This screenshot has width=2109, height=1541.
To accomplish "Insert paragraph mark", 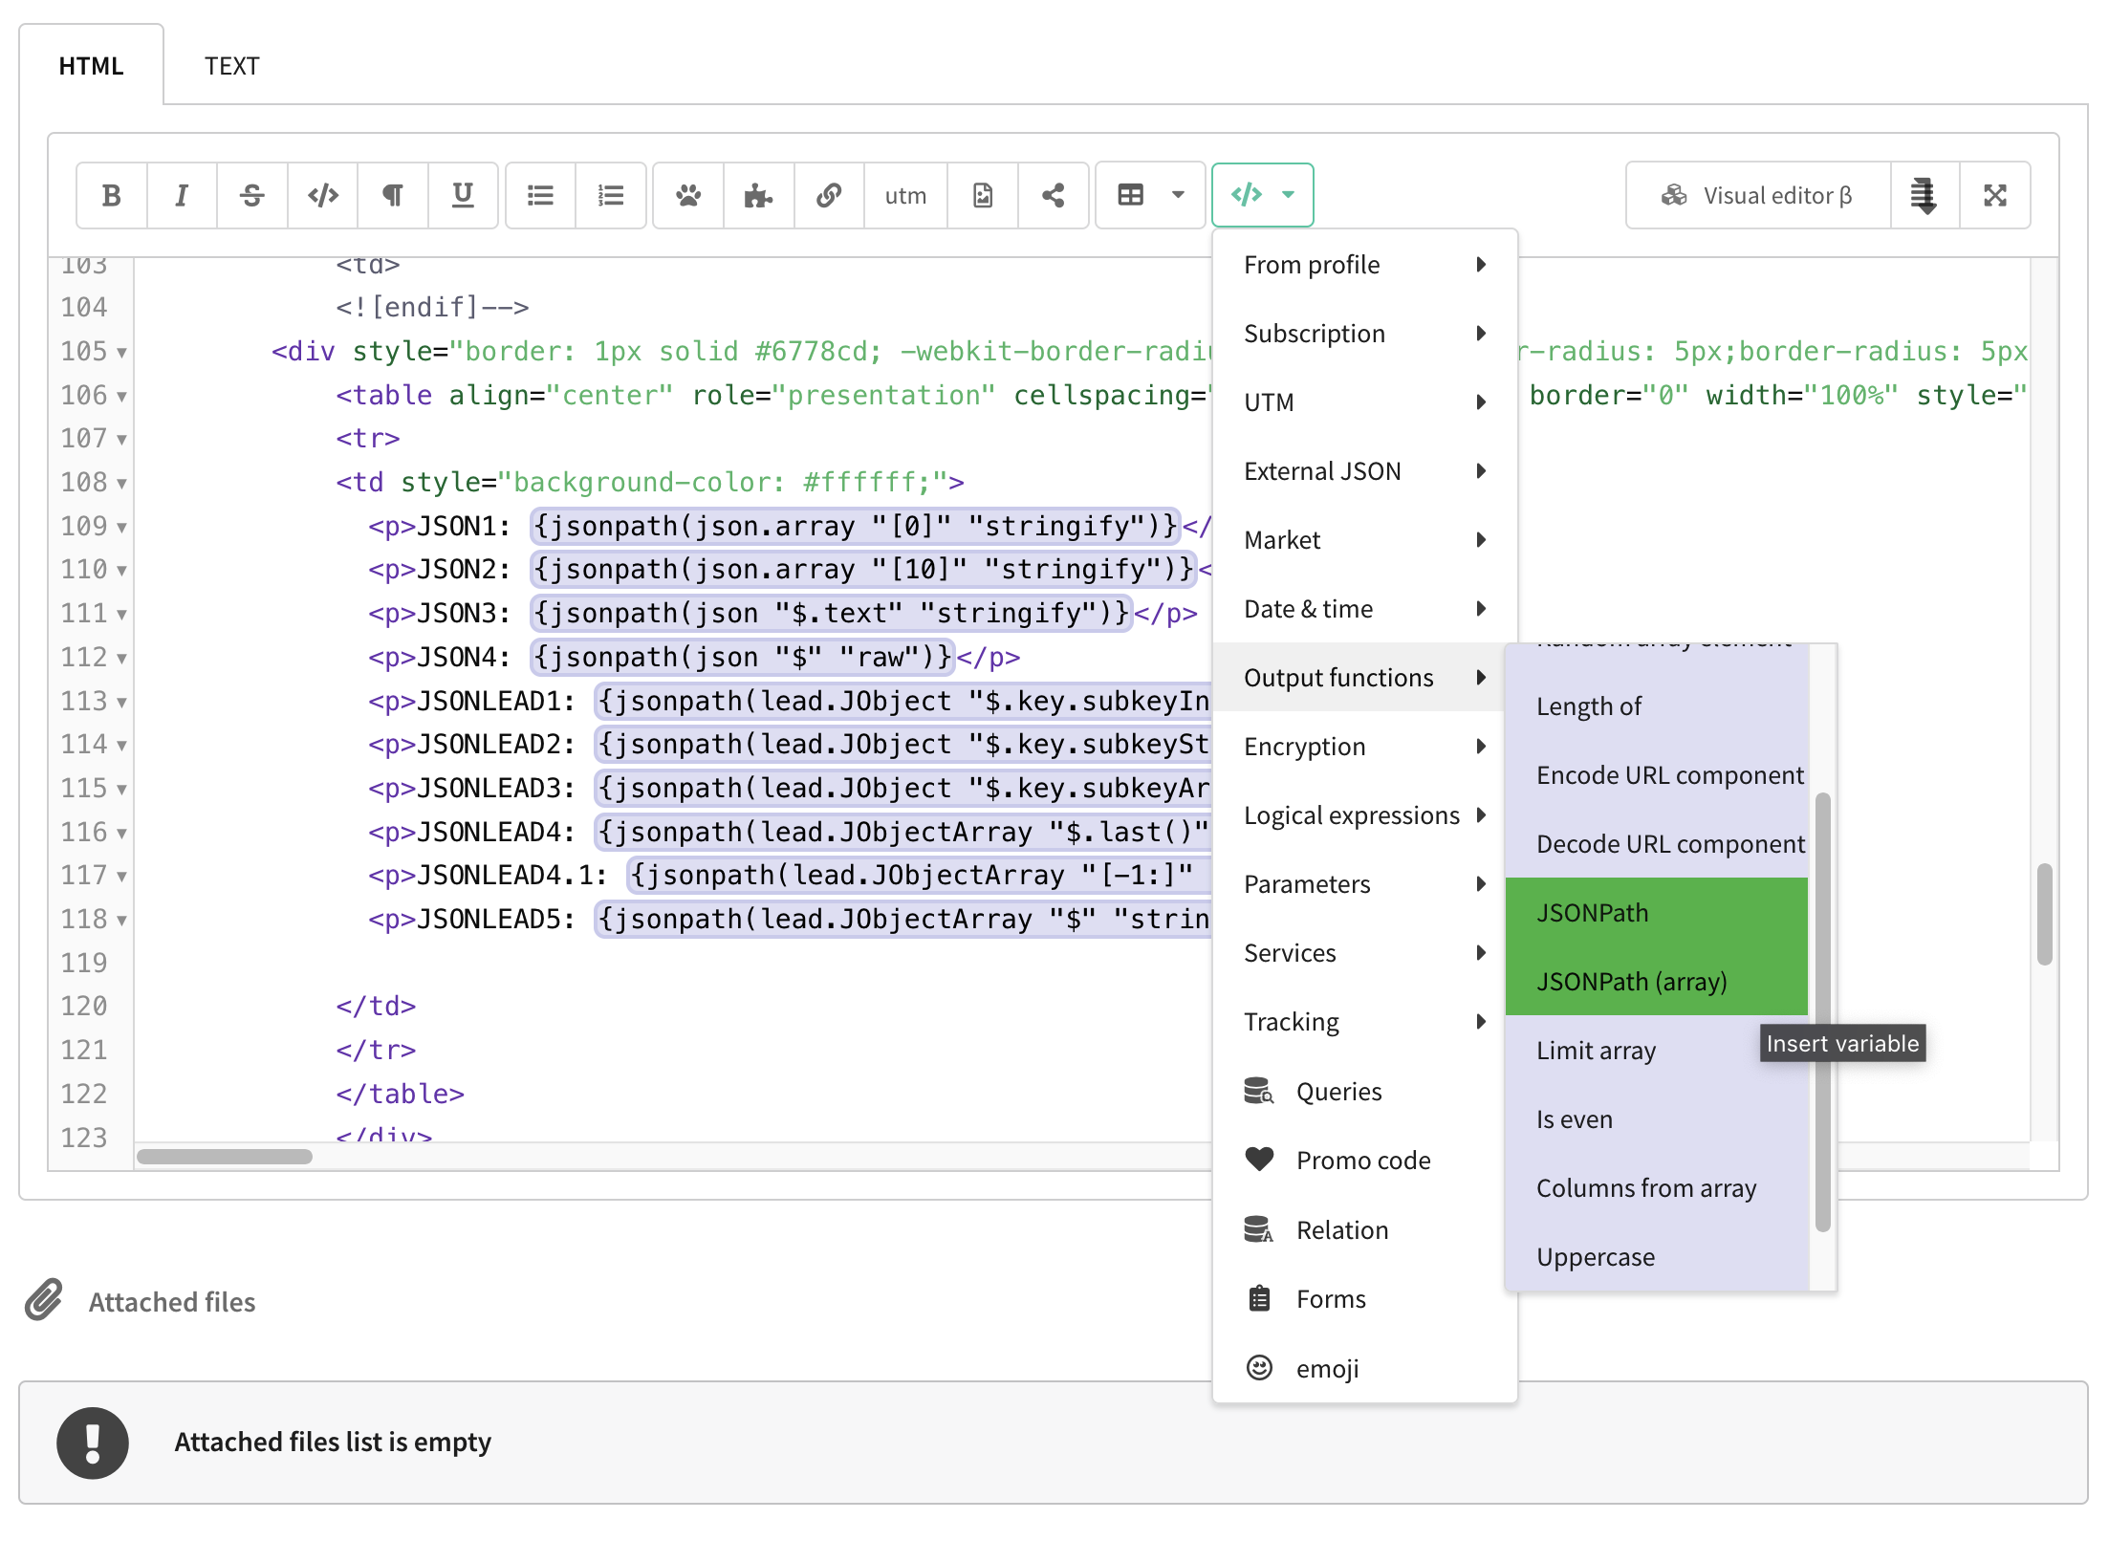I will pos(393,196).
